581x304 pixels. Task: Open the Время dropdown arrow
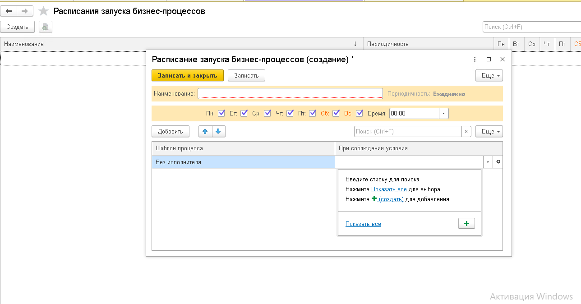click(x=444, y=114)
